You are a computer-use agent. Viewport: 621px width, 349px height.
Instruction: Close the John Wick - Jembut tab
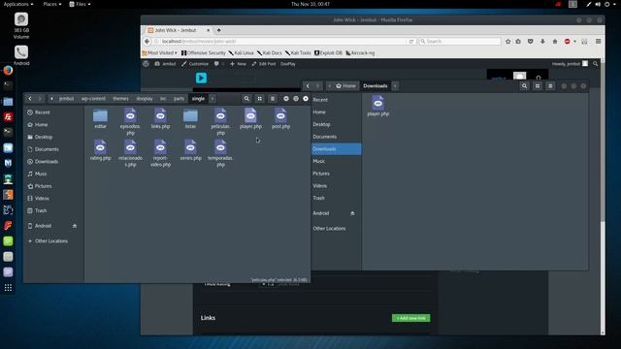(x=209, y=30)
